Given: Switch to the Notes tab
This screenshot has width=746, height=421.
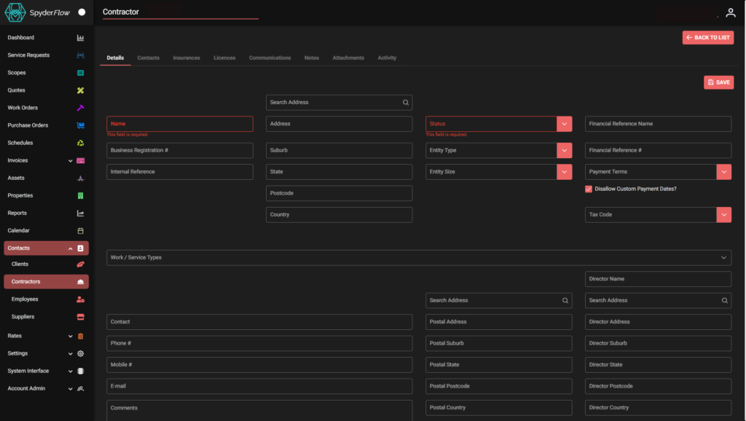Looking at the screenshot, I should coord(312,58).
